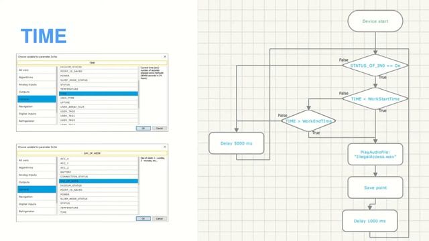Choose IRIDIUM_STATUS in the DAY_OF_WEEK dialog list
Image resolution: width=429 pixels, height=241 pixels.
[x=99, y=185]
